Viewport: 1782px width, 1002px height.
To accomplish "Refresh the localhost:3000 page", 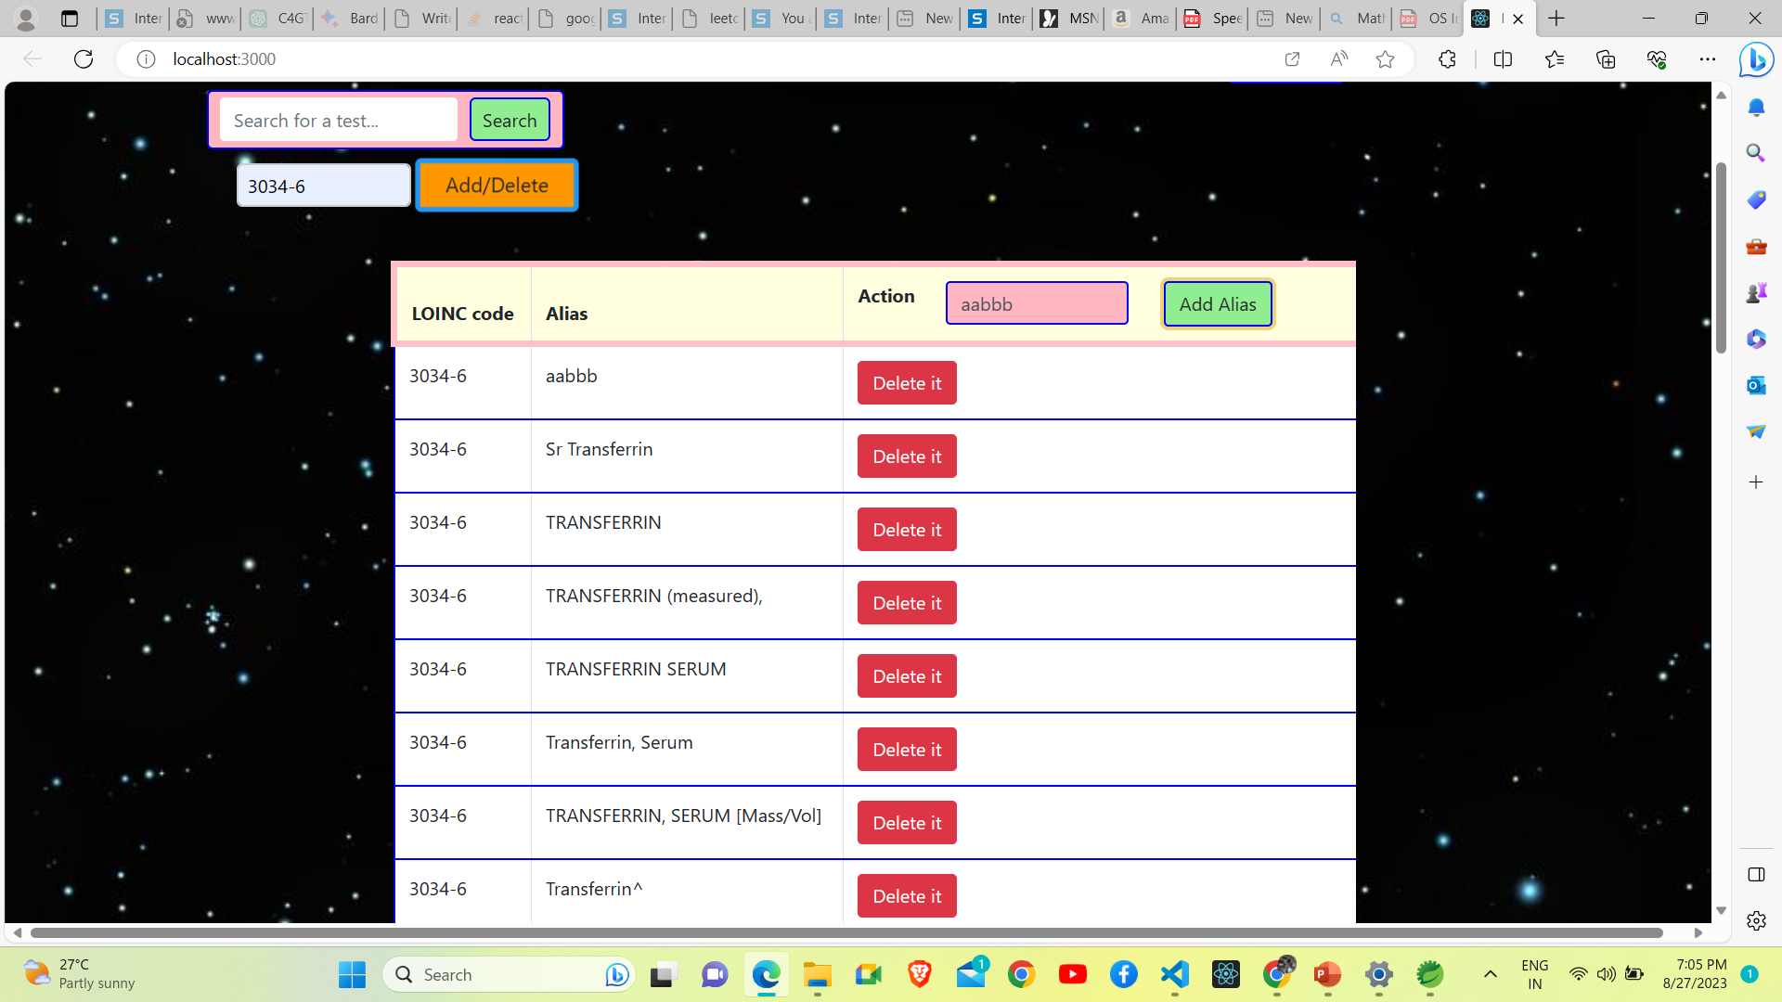I will pos(84,58).
